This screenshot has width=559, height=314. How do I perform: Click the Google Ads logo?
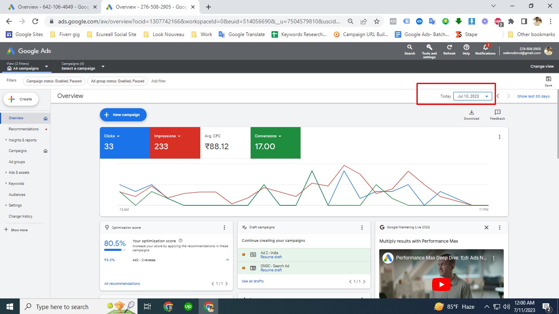(x=29, y=51)
